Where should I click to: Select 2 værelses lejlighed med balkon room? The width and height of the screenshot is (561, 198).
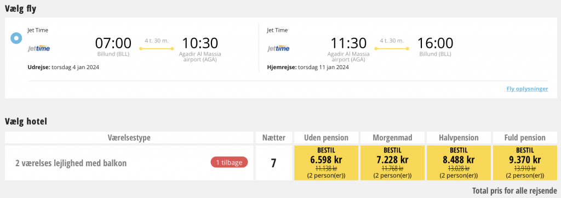[x=71, y=163]
